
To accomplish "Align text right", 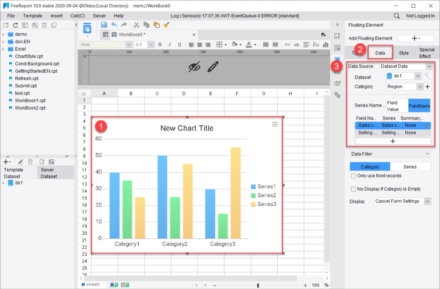I will pyautogui.click(x=208, y=44).
